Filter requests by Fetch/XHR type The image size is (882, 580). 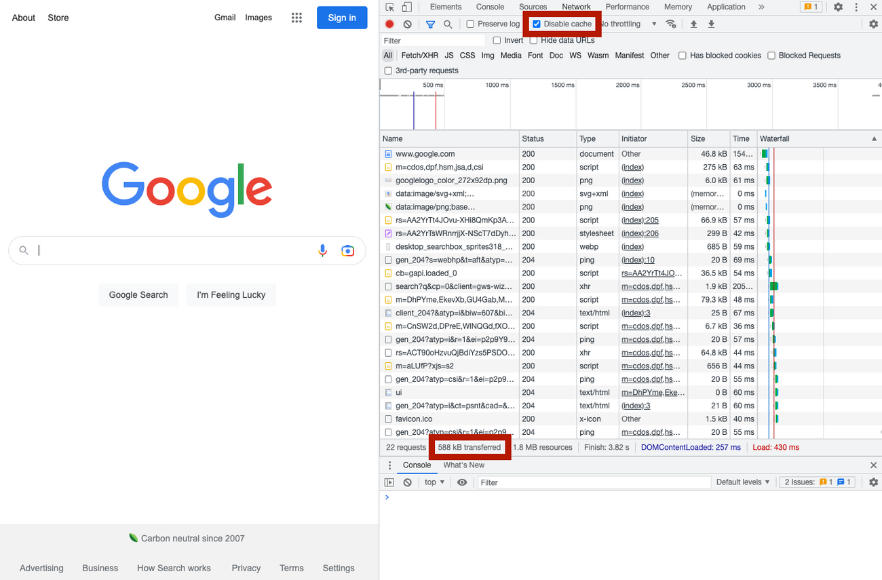point(420,56)
